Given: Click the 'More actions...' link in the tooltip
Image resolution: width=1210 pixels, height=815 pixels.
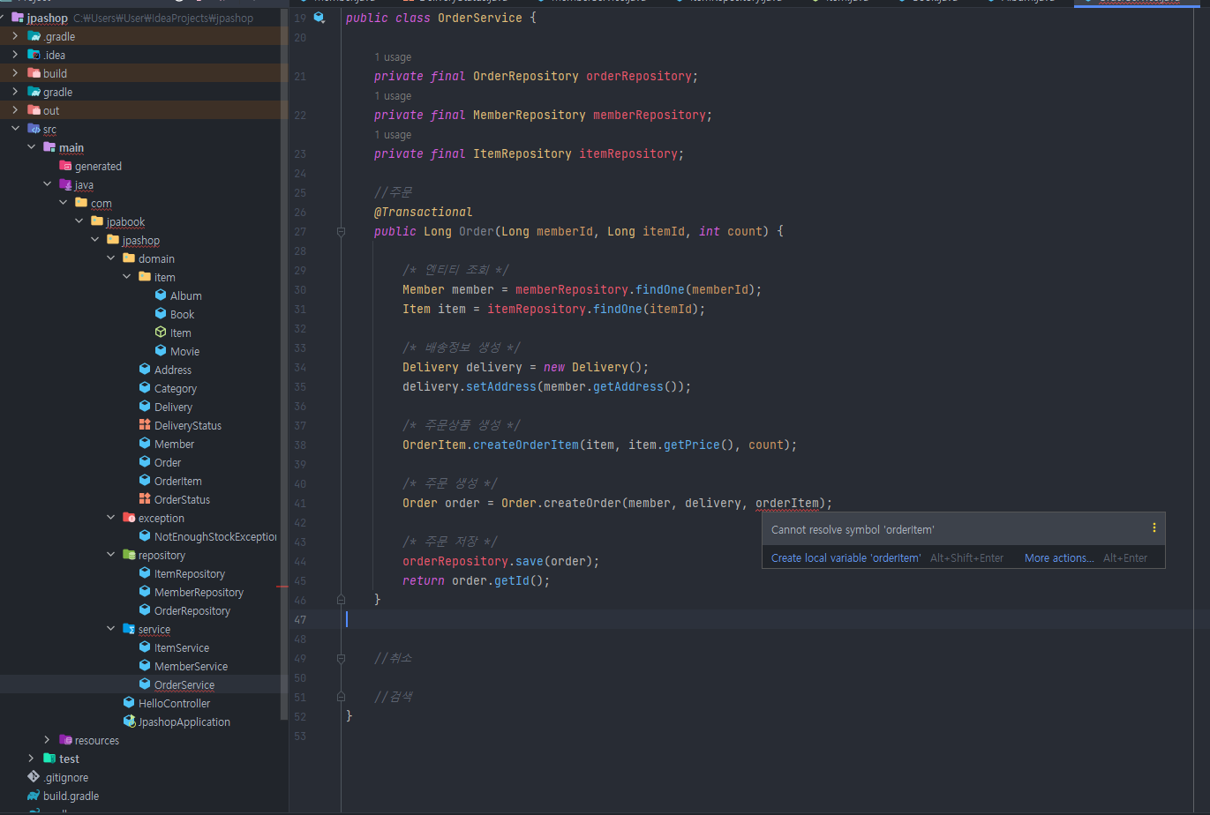Looking at the screenshot, I should (1058, 558).
